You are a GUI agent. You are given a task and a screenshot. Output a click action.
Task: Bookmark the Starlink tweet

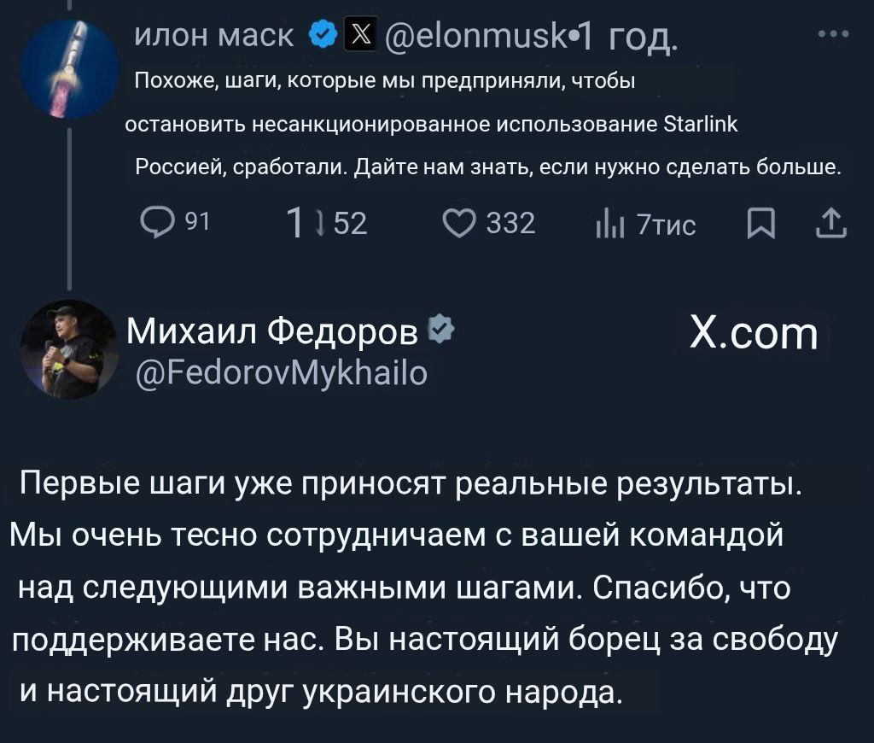[758, 225]
